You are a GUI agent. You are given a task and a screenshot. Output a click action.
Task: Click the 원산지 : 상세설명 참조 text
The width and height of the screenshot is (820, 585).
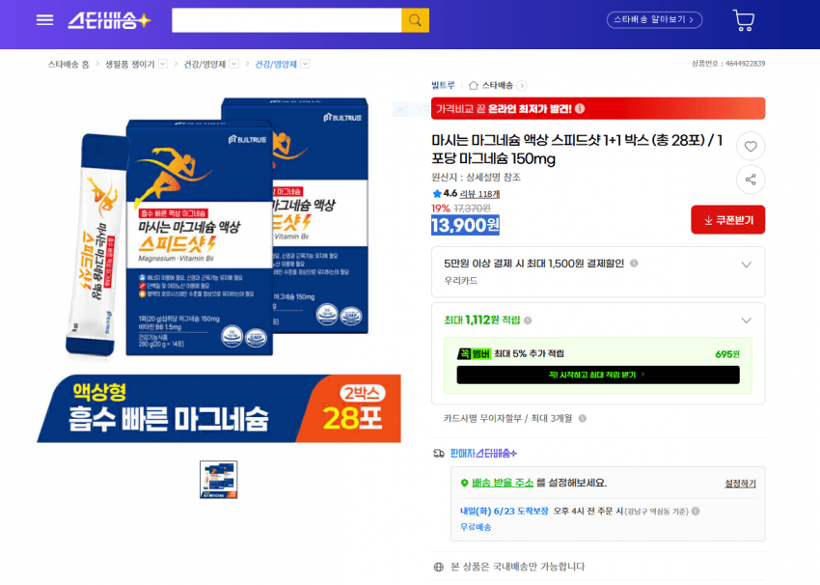coord(476,178)
